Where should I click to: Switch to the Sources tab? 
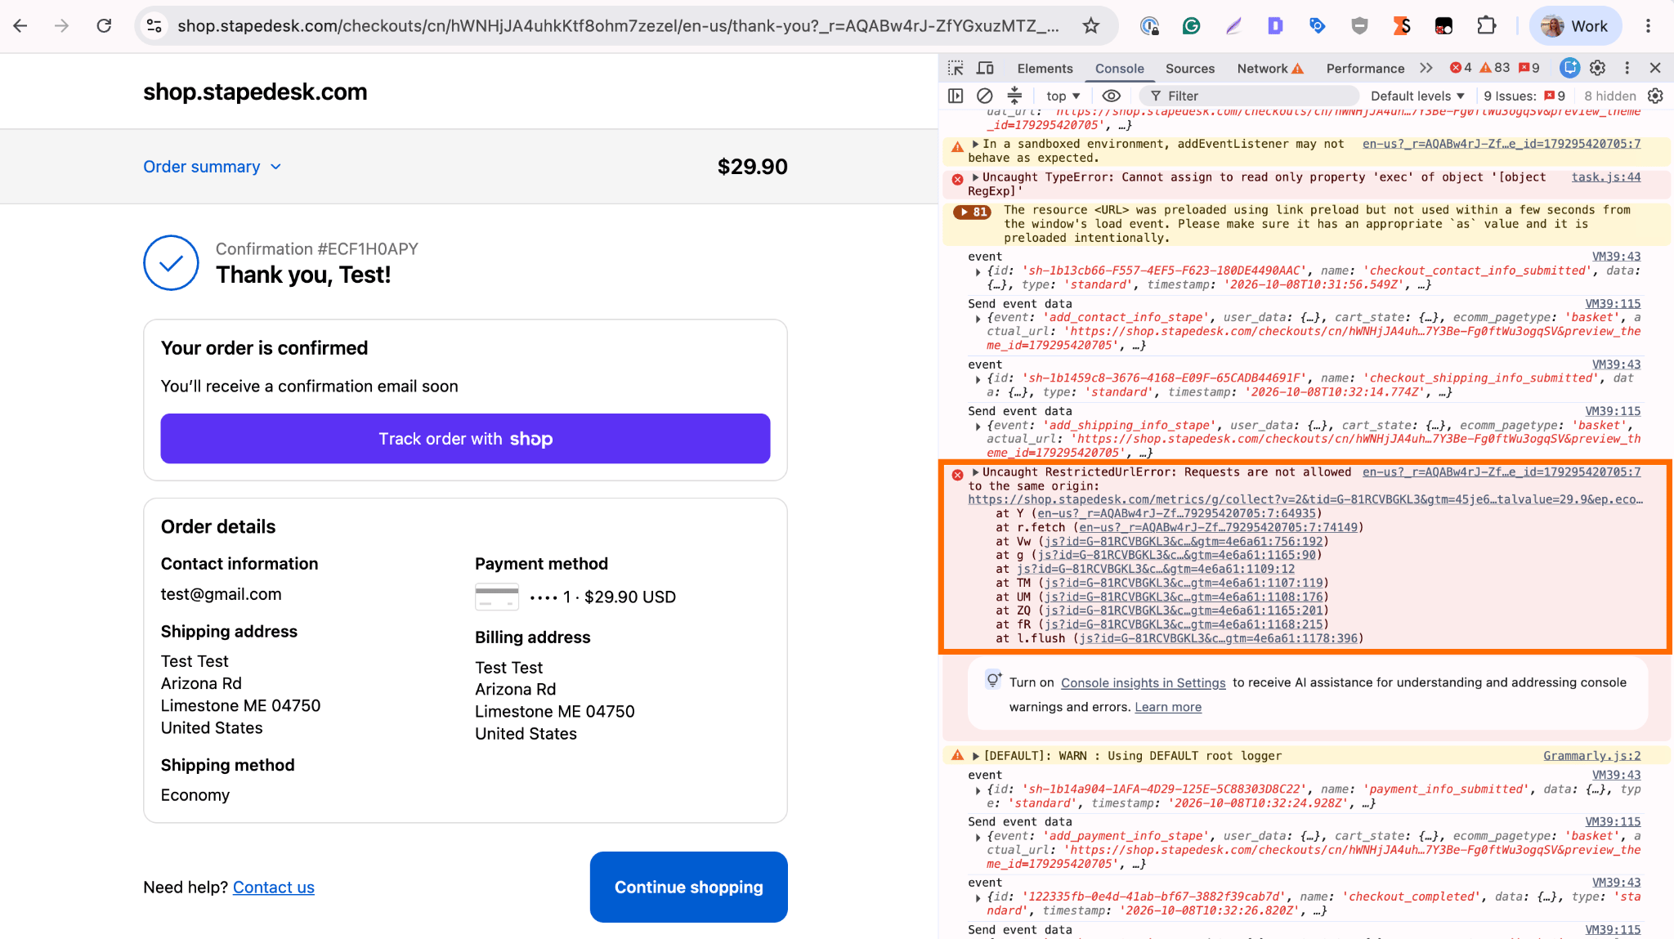1189,69
